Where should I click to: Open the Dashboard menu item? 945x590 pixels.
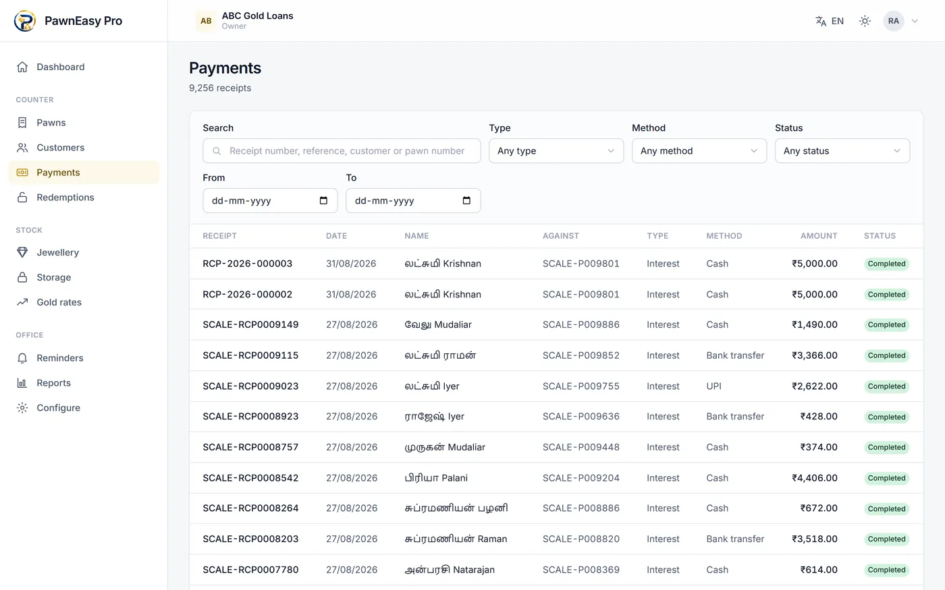84,67
